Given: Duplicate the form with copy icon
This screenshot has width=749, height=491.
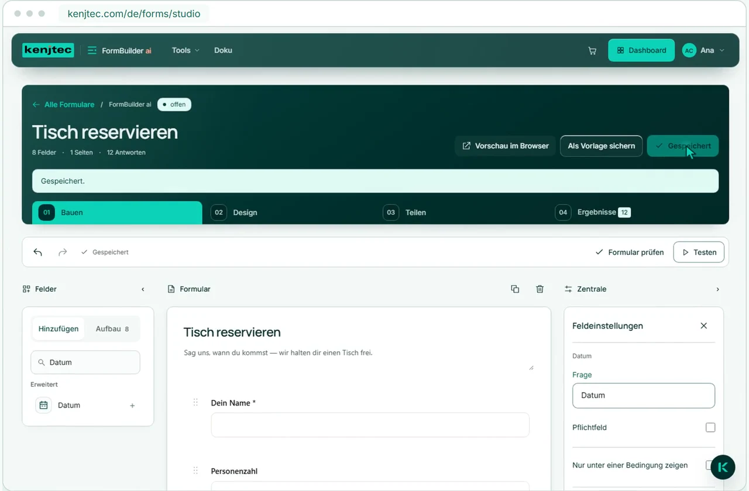Looking at the screenshot, I should tap(515, 289).
